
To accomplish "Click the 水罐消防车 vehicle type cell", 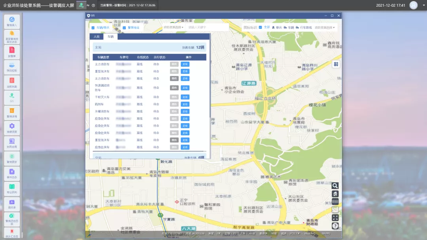I will [x=102, y=111].
